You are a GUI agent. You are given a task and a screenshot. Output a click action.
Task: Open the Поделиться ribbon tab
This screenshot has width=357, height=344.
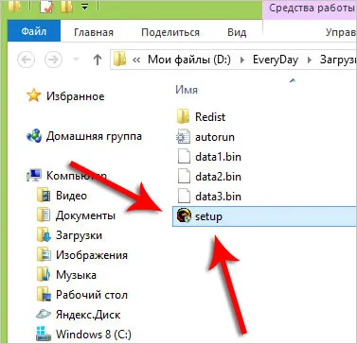(x=170, y=32)
